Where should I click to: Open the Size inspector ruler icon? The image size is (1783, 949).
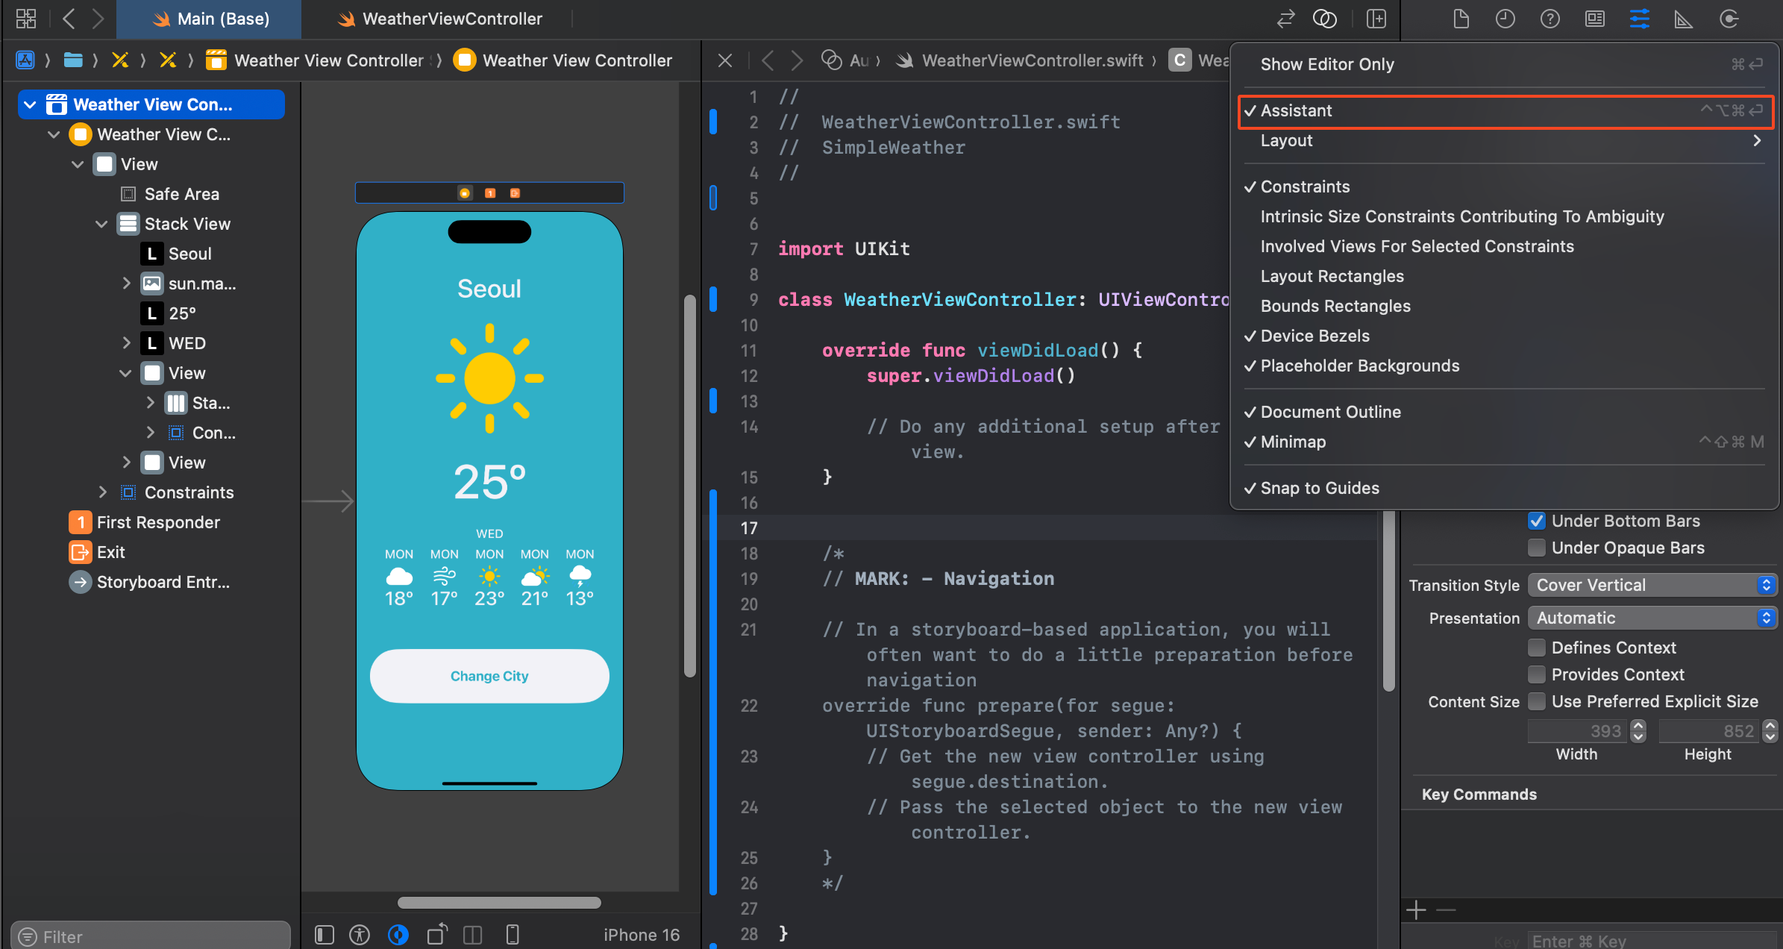pyautogui.click(x=1684, y=19)
